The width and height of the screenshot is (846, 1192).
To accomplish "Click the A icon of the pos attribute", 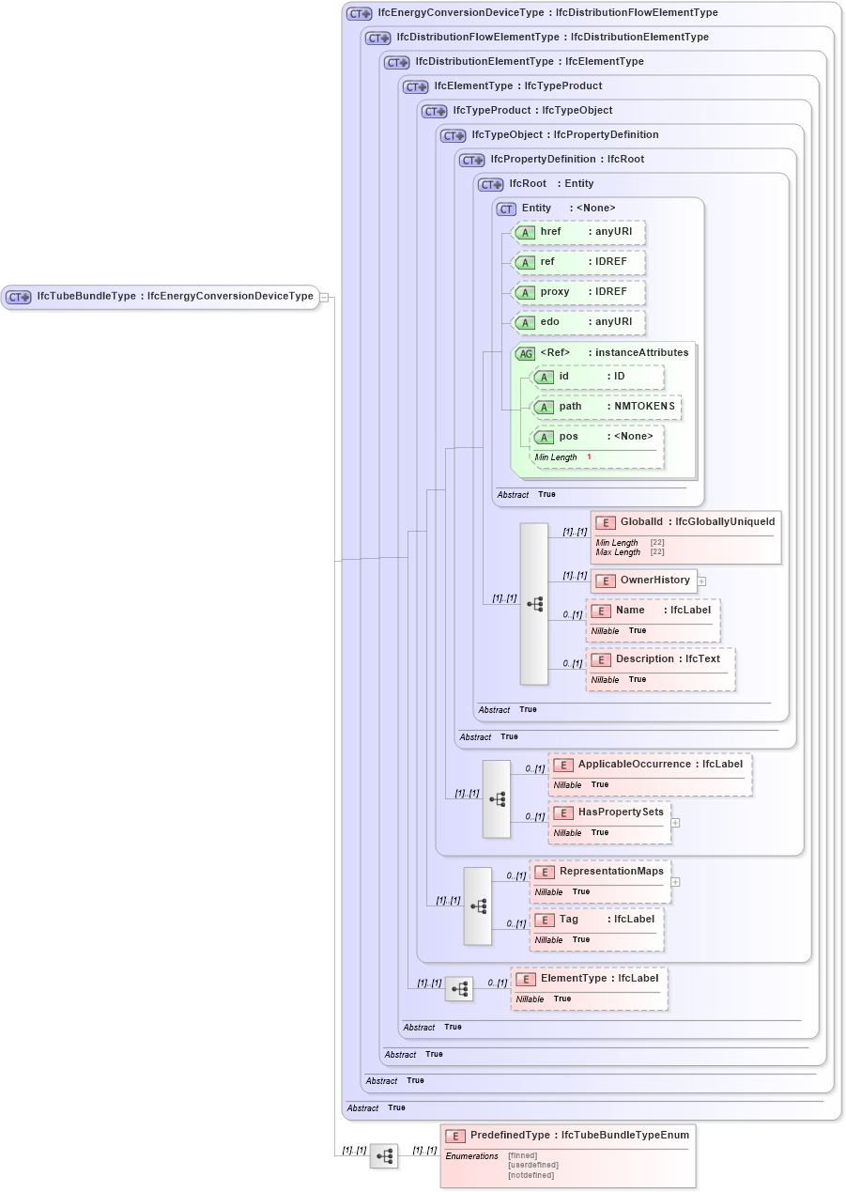I will coord(543,436).
